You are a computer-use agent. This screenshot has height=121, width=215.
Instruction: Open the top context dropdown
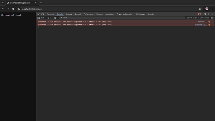click(49, 18)
